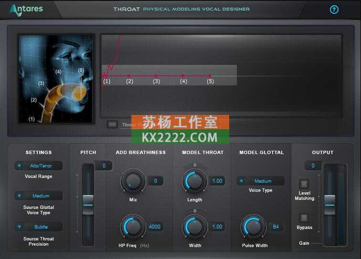Click the Mix value field
This screenshot has width=361, height=259.
(155, 181)
